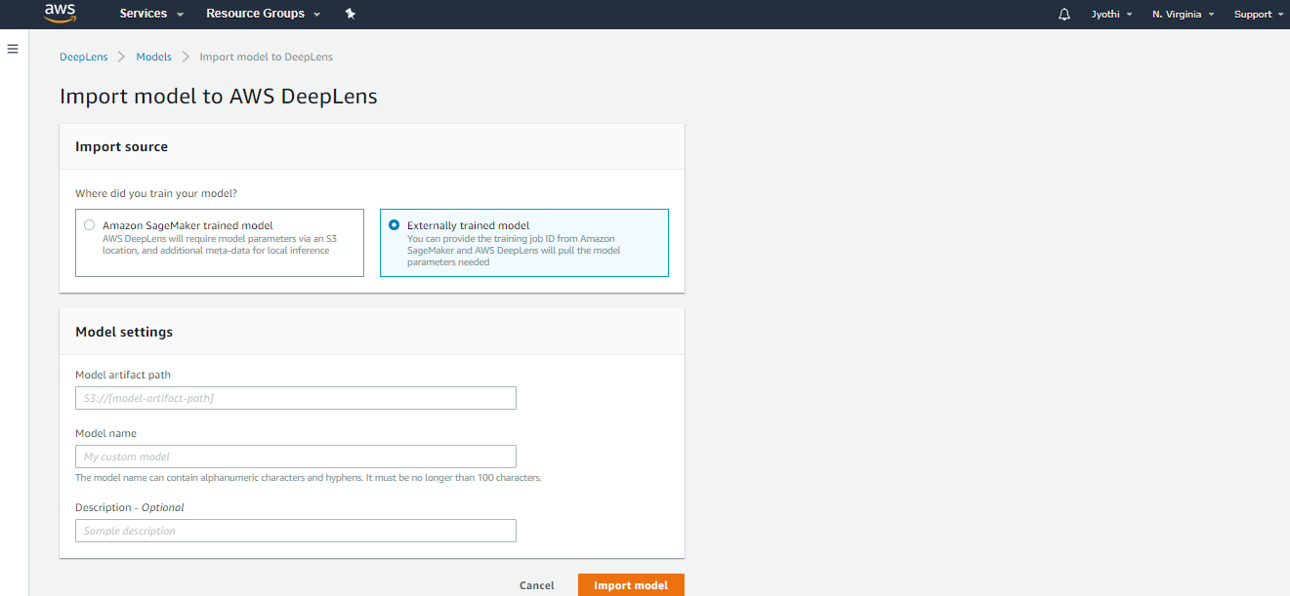This screenshot has width=1290, height=596.
Task: Click the 'Model artifact path' label
Action: (123, 375)
